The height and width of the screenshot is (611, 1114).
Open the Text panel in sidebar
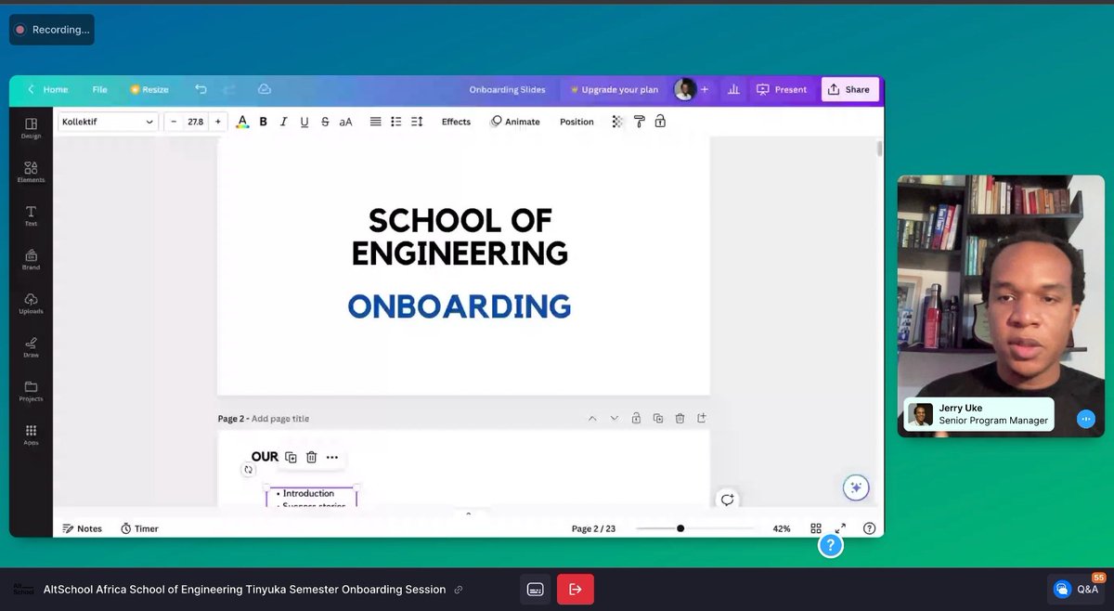[x=31, y=215]
